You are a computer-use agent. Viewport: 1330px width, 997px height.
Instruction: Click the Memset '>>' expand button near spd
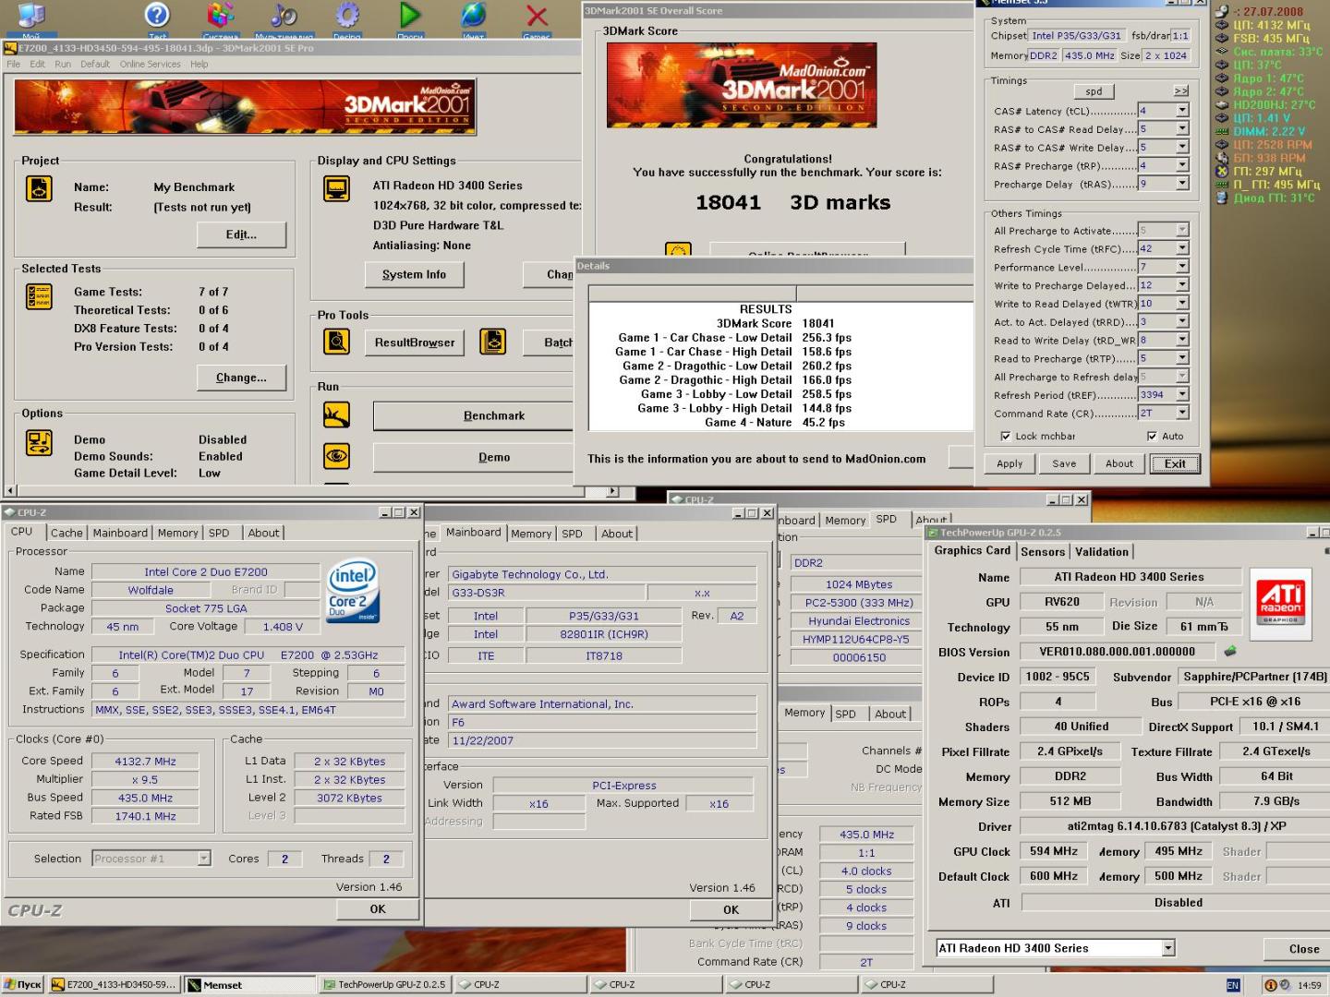(1180, 91)
